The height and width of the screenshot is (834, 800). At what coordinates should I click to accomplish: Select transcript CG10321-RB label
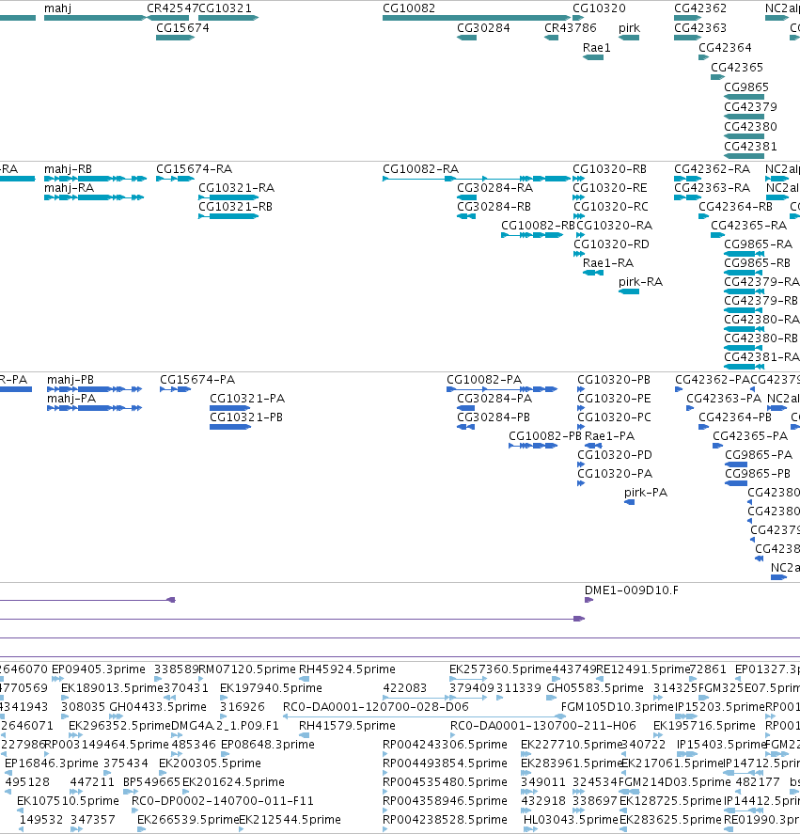click(235, 206)
